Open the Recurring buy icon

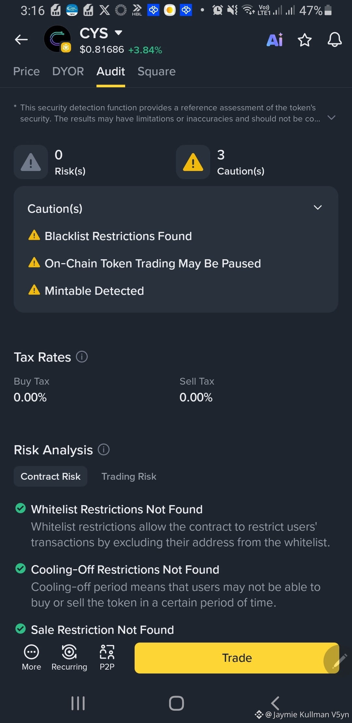(69, 658)
